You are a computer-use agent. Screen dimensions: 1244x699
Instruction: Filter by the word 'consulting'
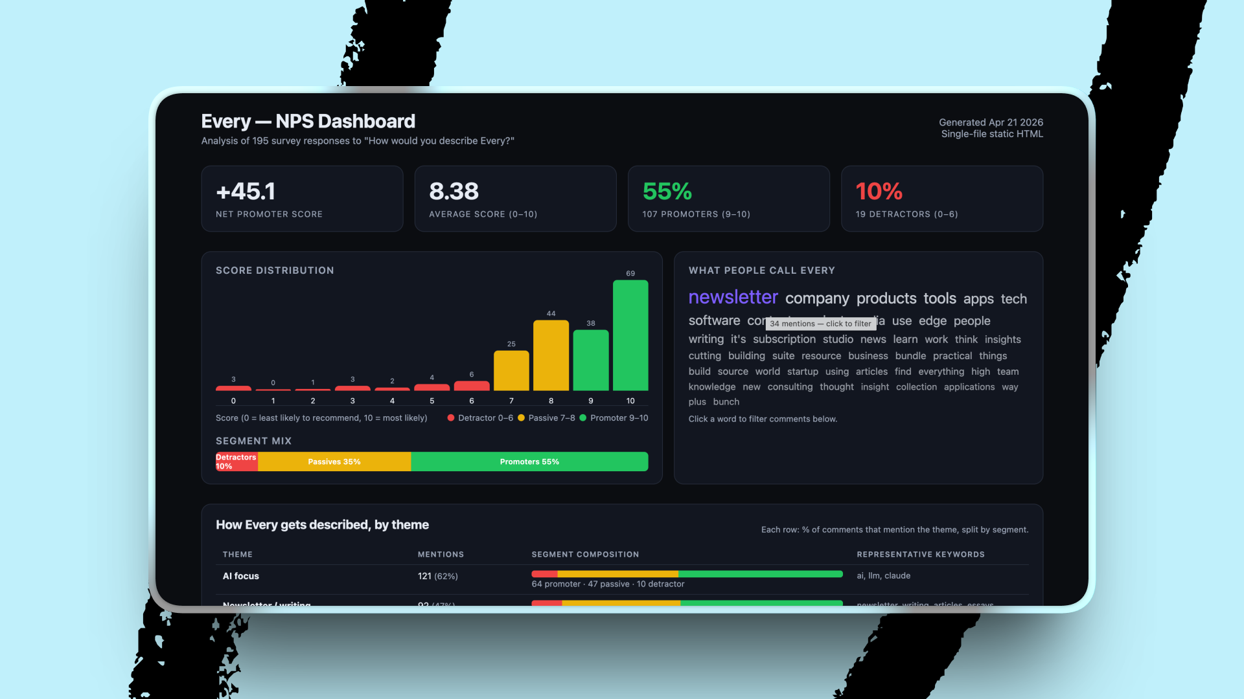790,387
